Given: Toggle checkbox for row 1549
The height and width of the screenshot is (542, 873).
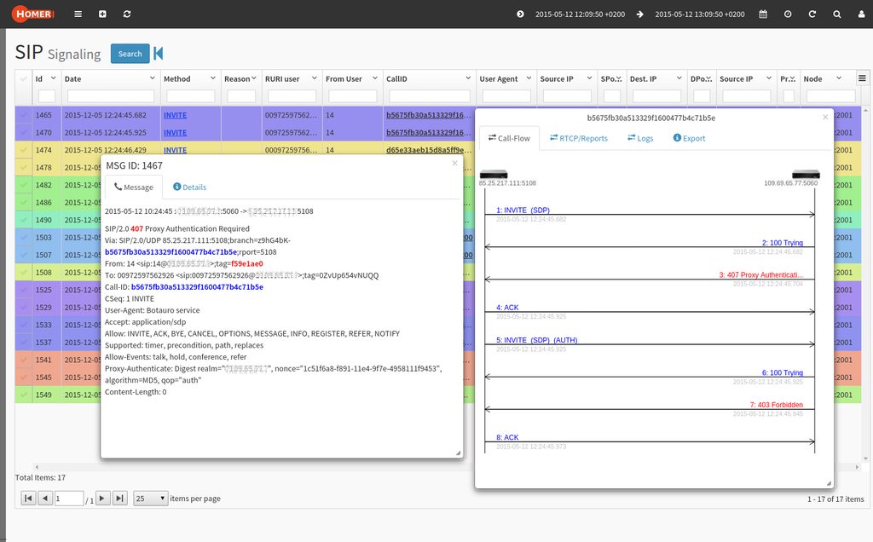Looking at the screenshot, I should [23, 395].
